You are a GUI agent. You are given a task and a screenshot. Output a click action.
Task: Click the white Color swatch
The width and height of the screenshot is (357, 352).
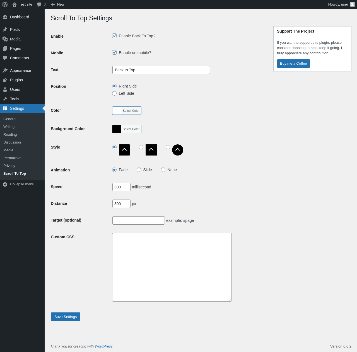point(117,111)
